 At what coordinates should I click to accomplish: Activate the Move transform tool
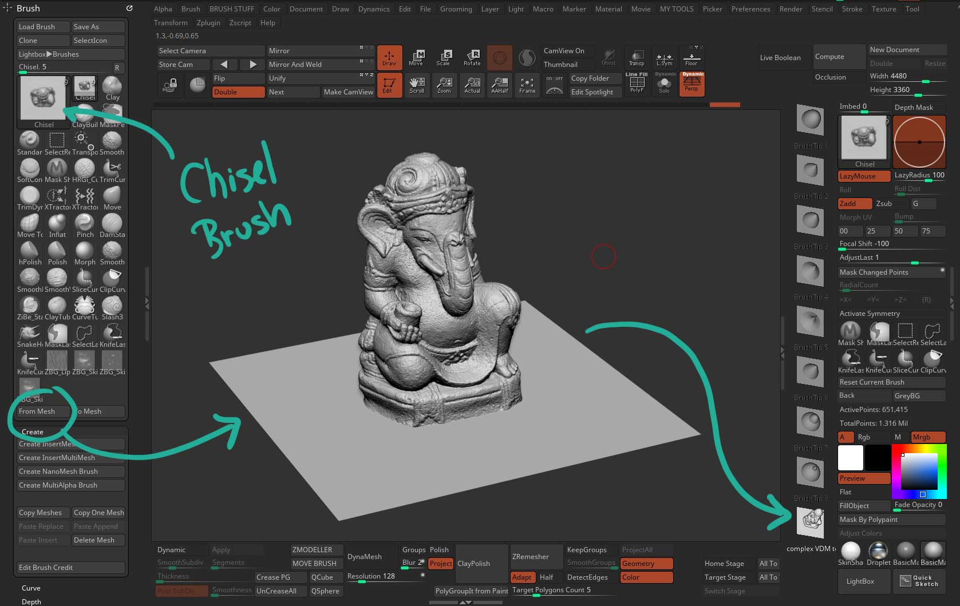click(417, 58)
